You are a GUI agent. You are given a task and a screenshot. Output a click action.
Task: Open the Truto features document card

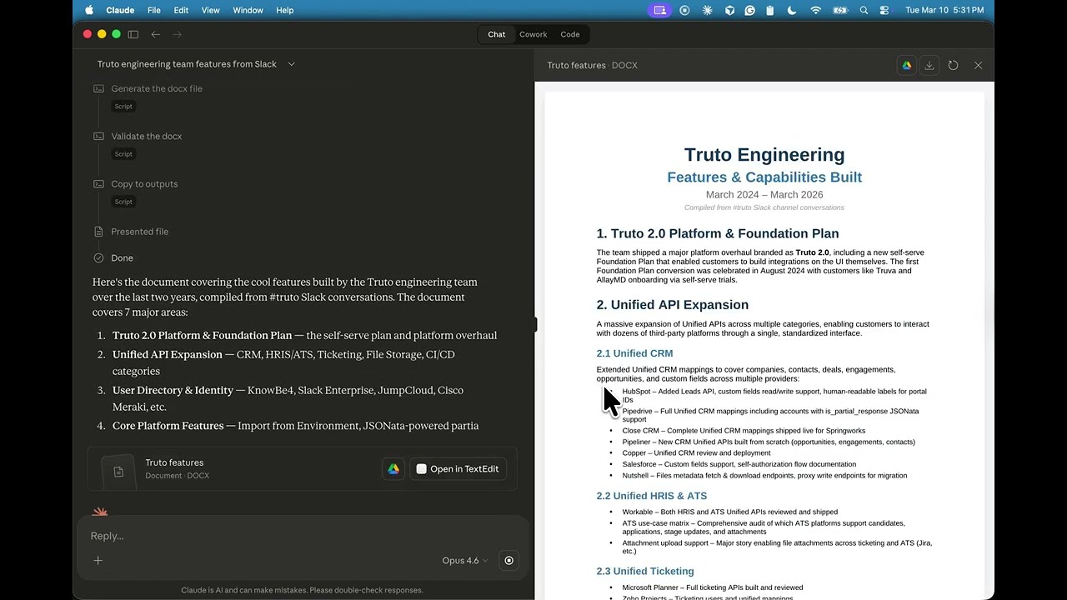[x=303, y=468]
